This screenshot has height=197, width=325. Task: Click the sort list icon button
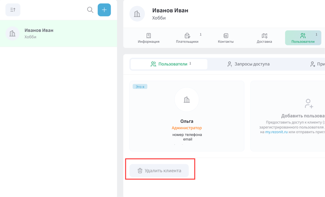click(x=13, y=10)
